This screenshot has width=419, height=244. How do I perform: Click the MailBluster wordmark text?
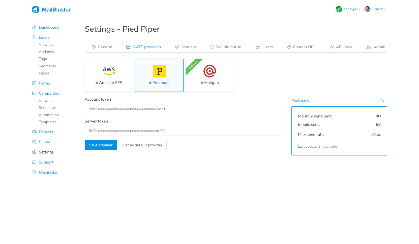(56, 10)
